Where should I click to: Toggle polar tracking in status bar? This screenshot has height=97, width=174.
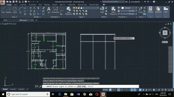point(122,90)
